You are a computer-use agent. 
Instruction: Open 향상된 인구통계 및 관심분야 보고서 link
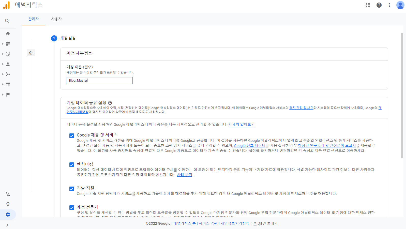click(327, 146)
